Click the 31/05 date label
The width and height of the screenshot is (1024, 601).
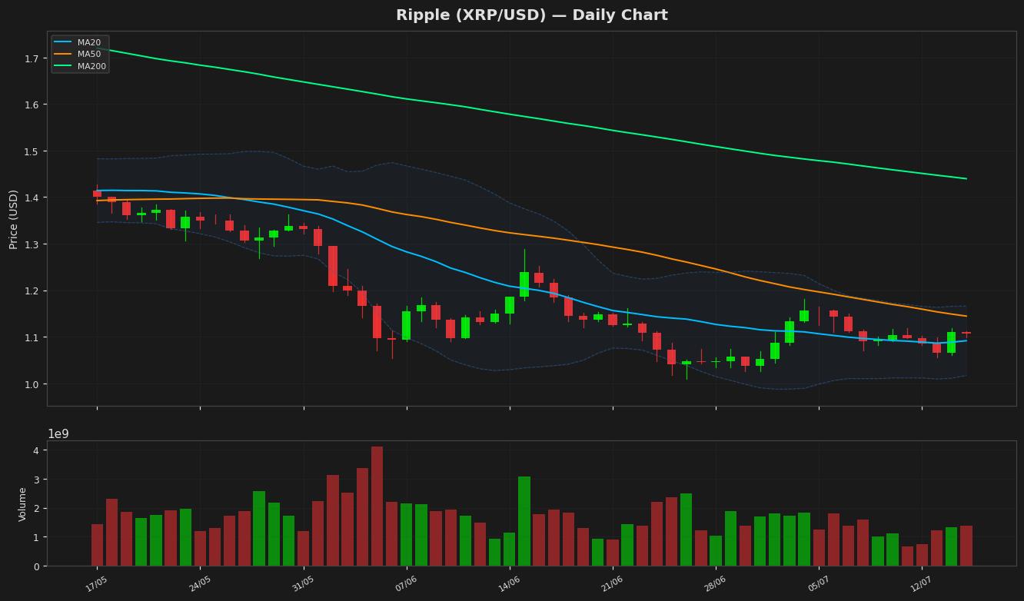(303, 584)
